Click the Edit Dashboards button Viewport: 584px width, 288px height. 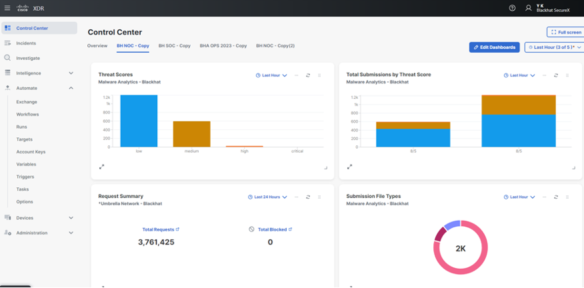coord(494,47)
